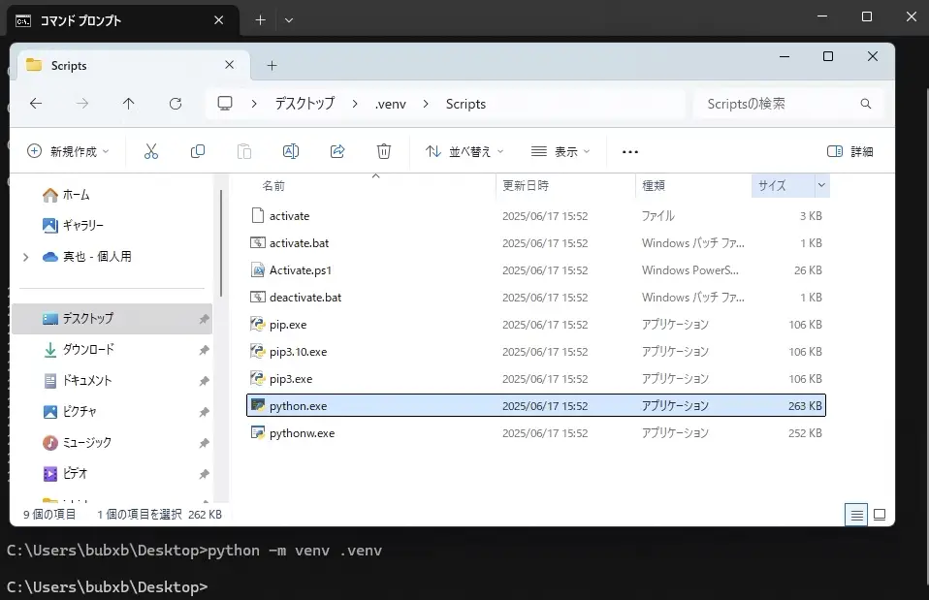This screenshot has width=929, height=600.
Task: Rename the selected file
Action: pyautogui.click(x=290, y=151)
